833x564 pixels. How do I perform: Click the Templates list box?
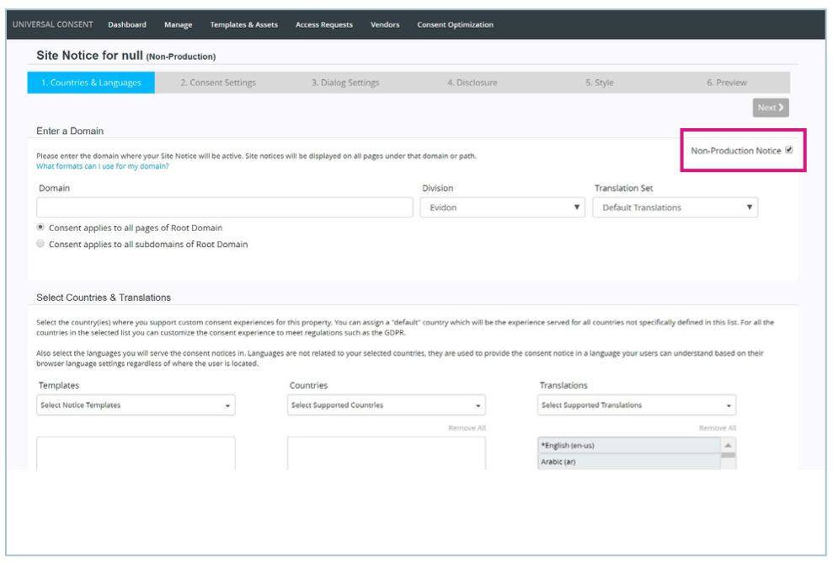point(136,454)
